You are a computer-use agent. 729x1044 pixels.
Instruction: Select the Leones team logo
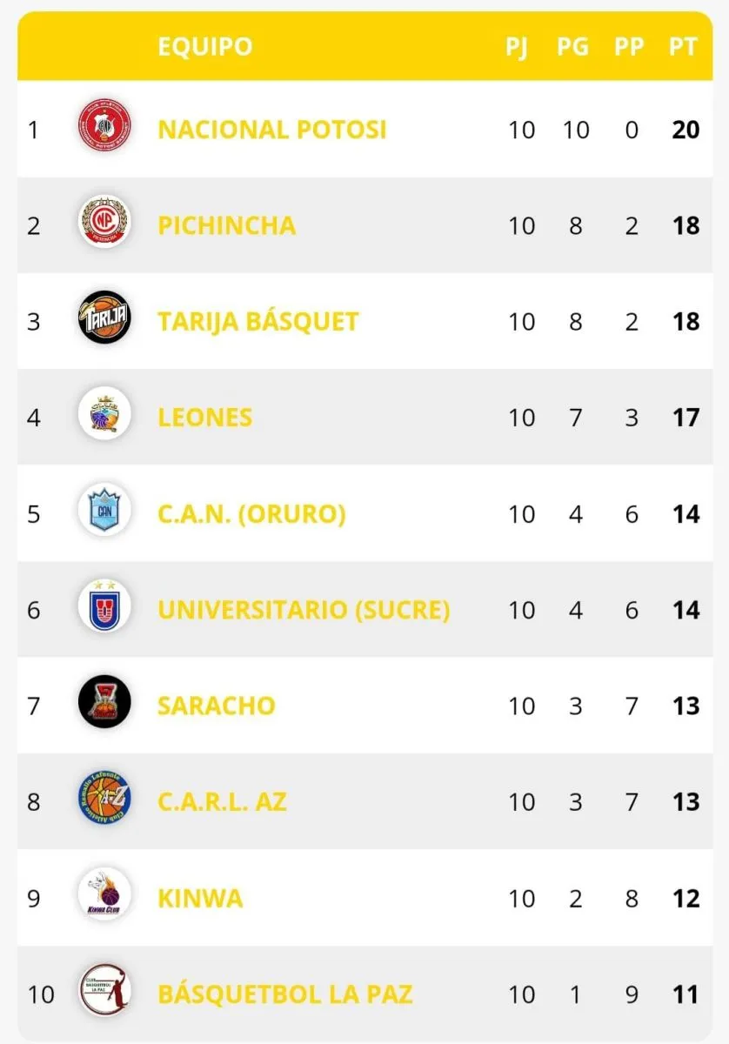pos(104,418)
